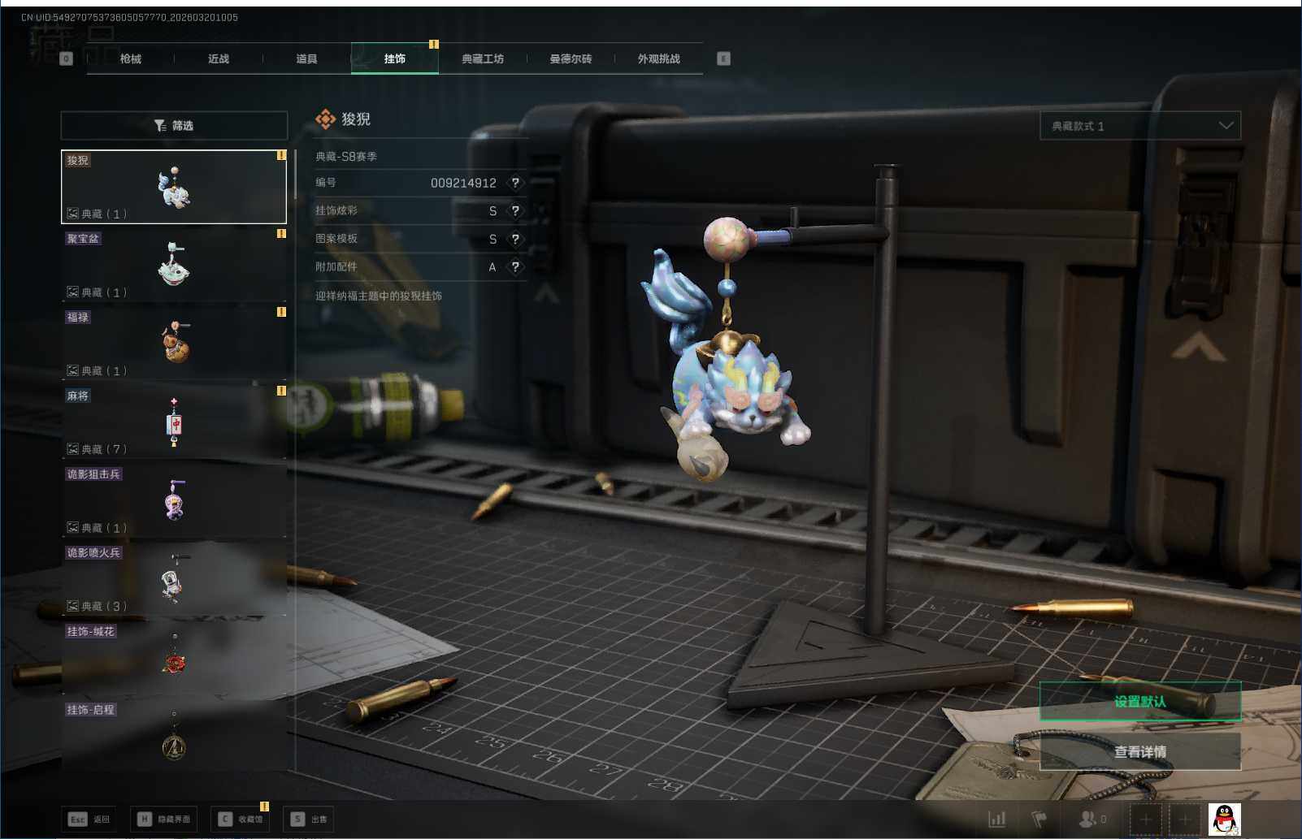Select the 挂饰 tab
The width and height of the screenshot is (1302, 839).
point(395,58)
